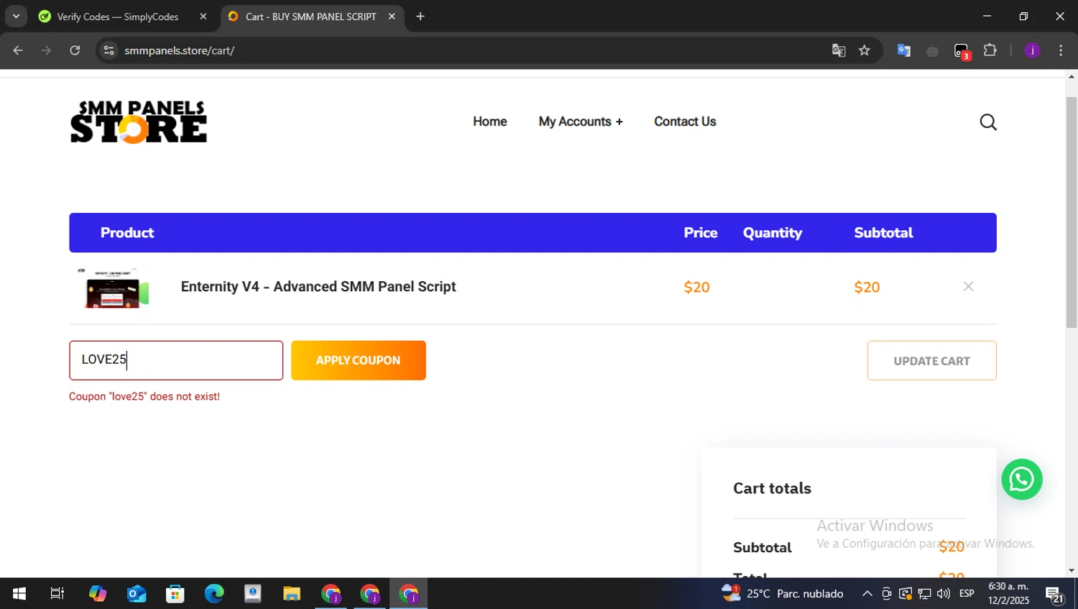Click the Quantity column header
The width and height of the screenshot is (1078, 609).
pos(773,233)
